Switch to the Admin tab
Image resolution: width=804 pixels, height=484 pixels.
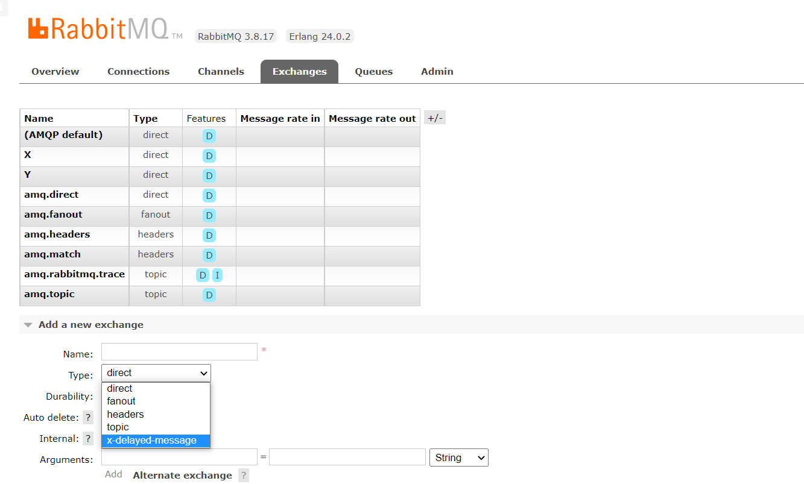point(437,72)
